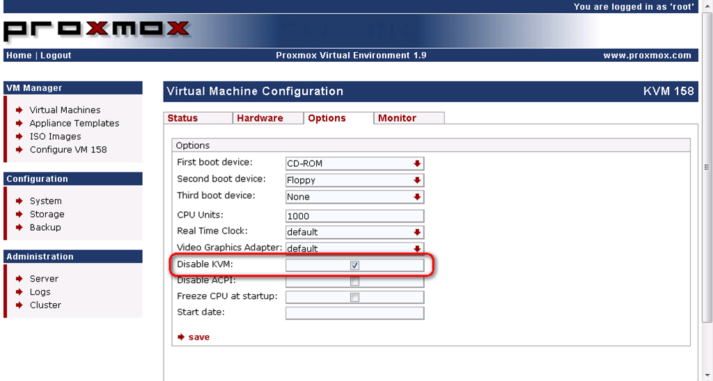Click the Start date input field

[354, 314]
